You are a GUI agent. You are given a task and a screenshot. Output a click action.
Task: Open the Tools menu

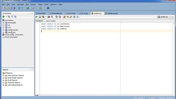(46, 4)
